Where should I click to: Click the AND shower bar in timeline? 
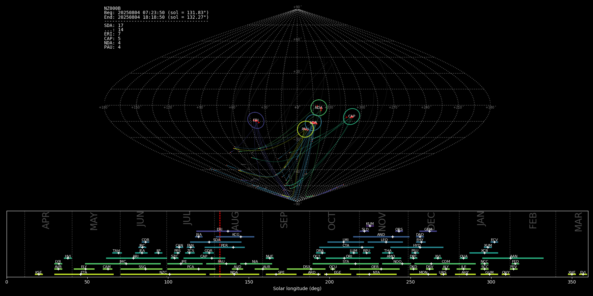(x=381, y=236)
